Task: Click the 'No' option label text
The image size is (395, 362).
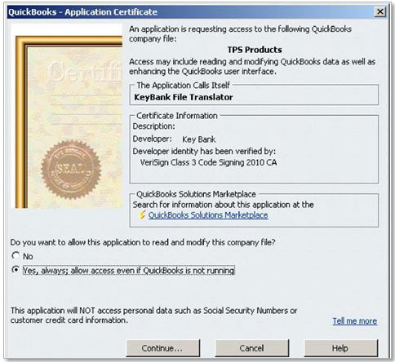Action: coord(28,256)
